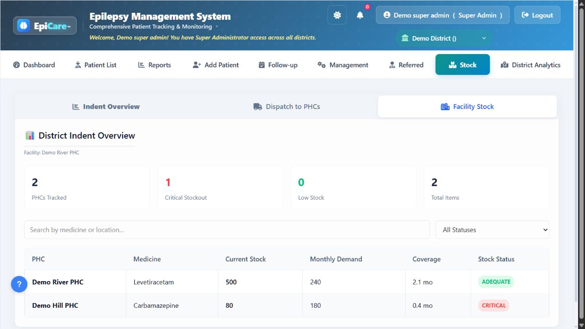Click the Epilepsy Management System title
585x329 pixels.
point(160,17)
